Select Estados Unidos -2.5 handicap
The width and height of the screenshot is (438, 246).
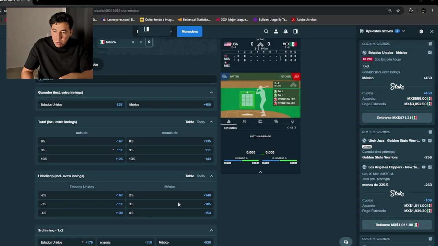[81, 195]
